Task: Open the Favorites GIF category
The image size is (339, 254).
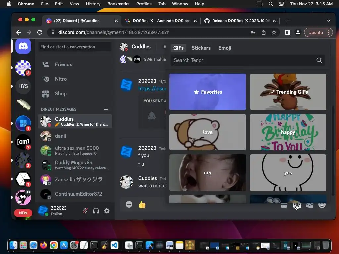Action: (x=208, y=92)
